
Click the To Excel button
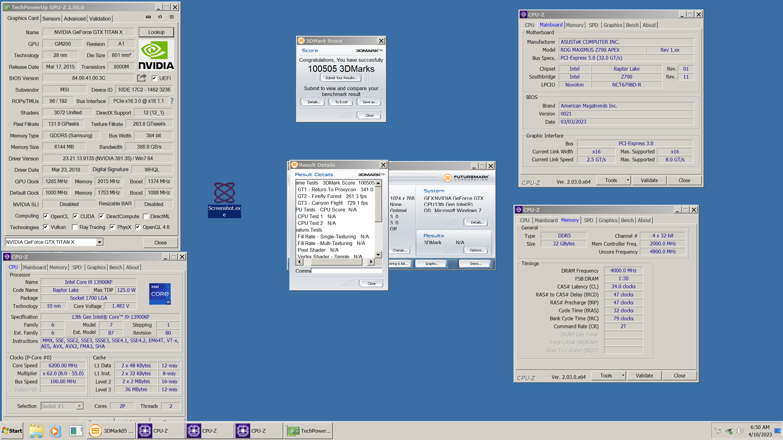coord(341,102)
